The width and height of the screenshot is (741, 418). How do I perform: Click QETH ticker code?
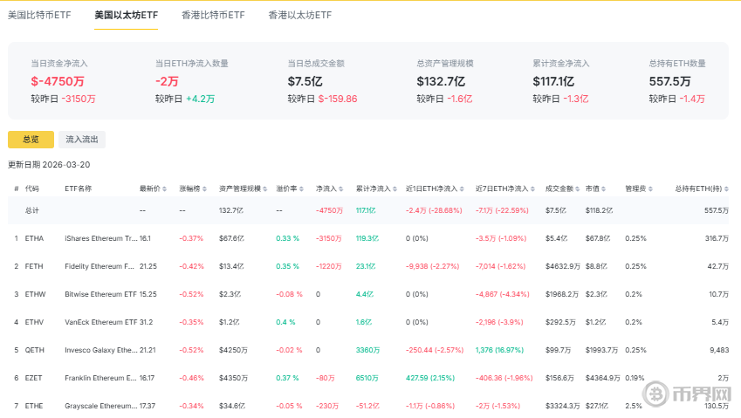pyautogui.click(x=35, y=350)
